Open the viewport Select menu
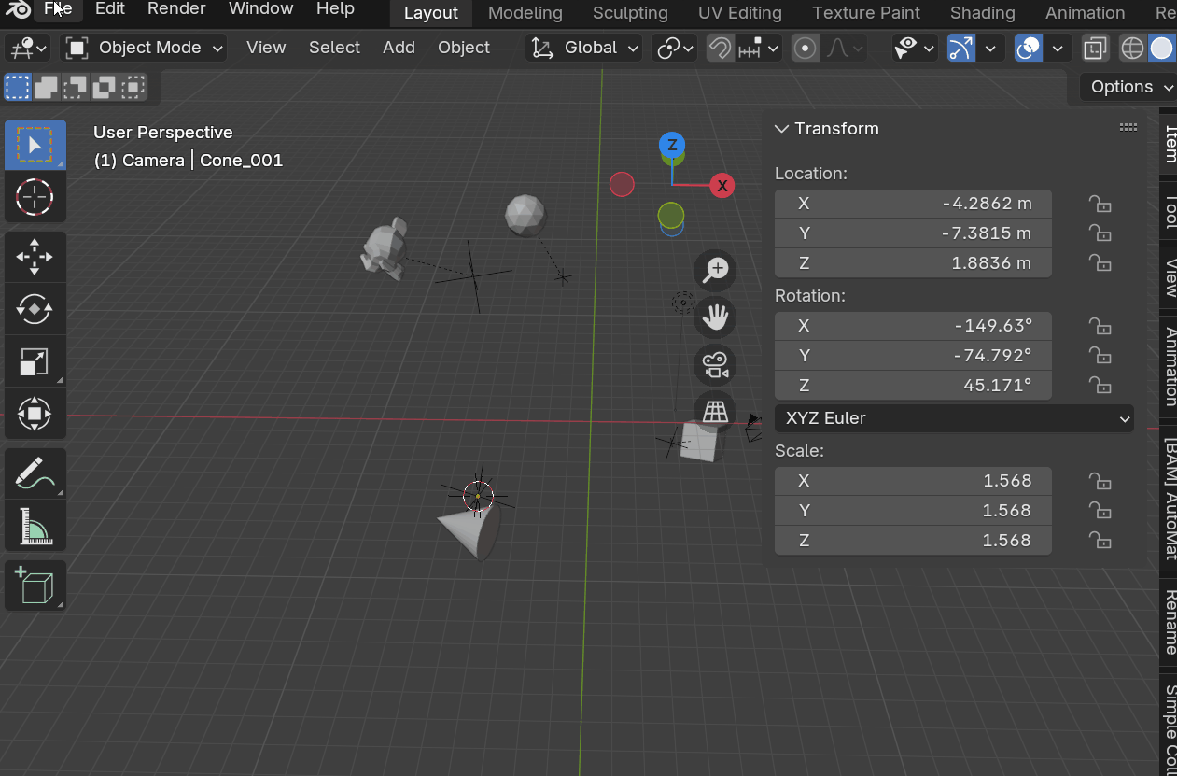 click(x=334, y=48)
